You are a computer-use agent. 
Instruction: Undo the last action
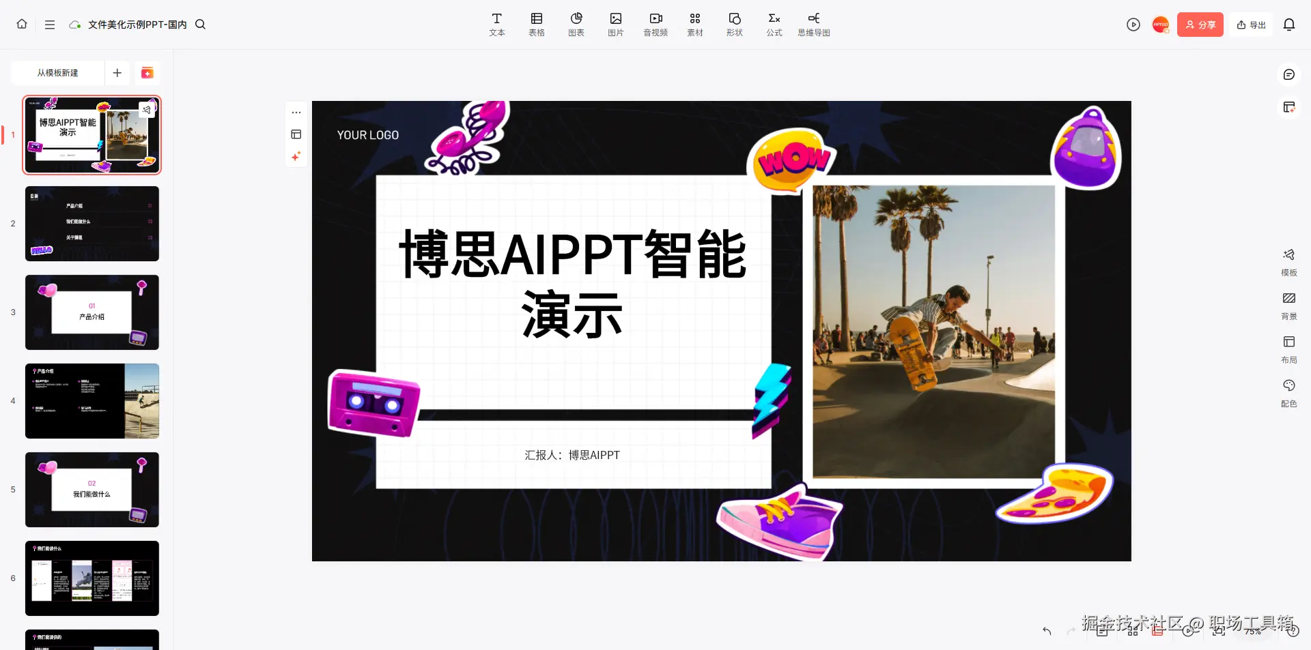click(x=1047, y=631)
